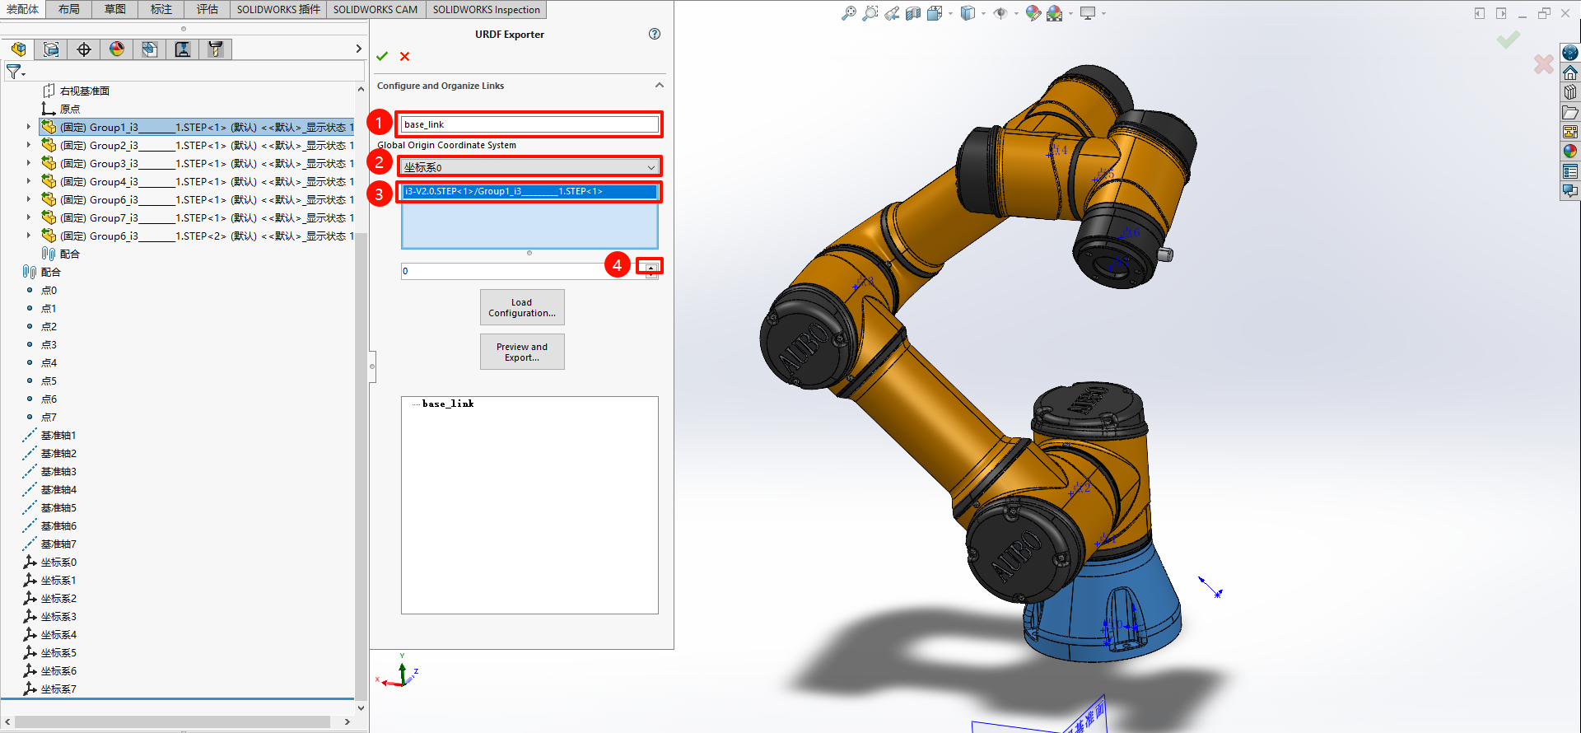Collapse Configure and Organize Links section

point(659,85)
